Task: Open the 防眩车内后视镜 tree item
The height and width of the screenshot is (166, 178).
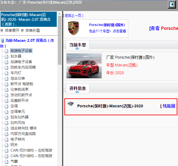Action: click(23, 67)
